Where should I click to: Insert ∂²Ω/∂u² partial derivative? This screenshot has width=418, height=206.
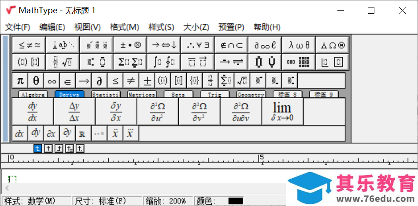tap(158, 111)
